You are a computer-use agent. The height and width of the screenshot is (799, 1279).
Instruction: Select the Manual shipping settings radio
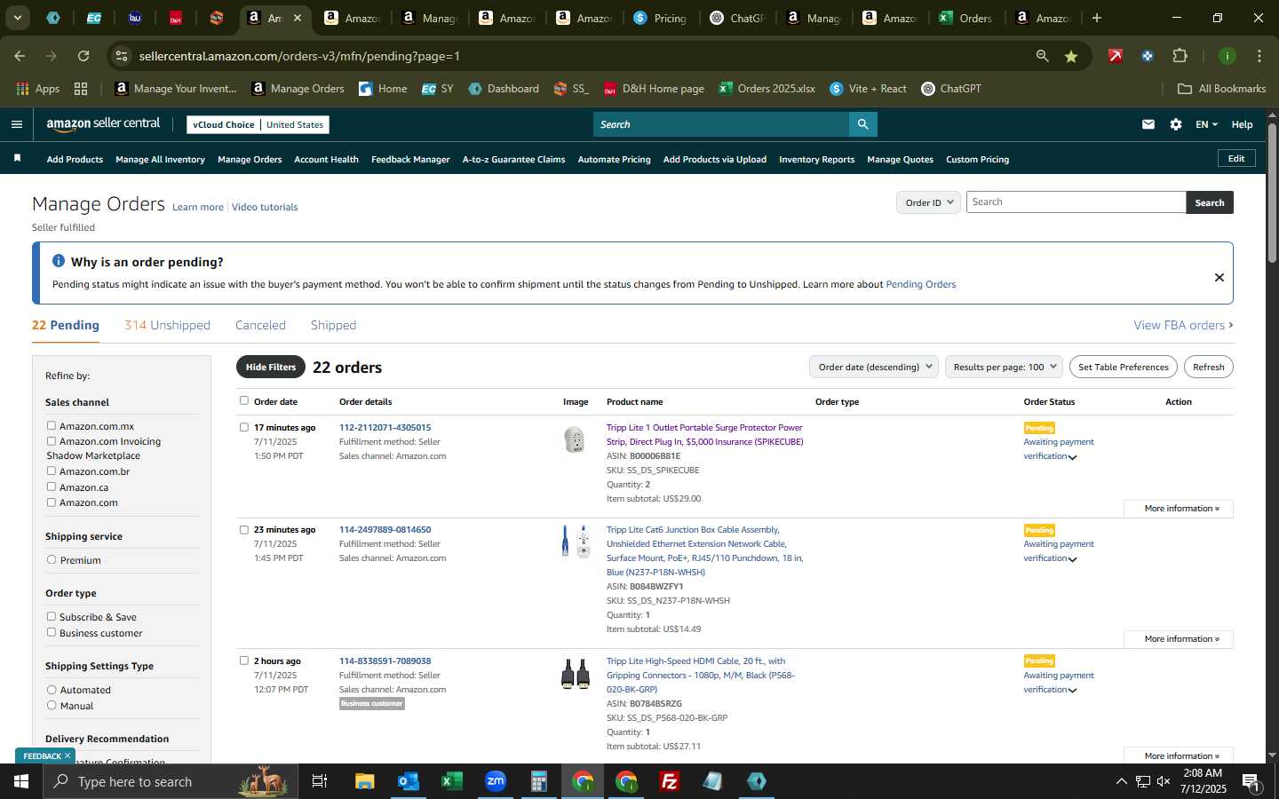[52, 705]
